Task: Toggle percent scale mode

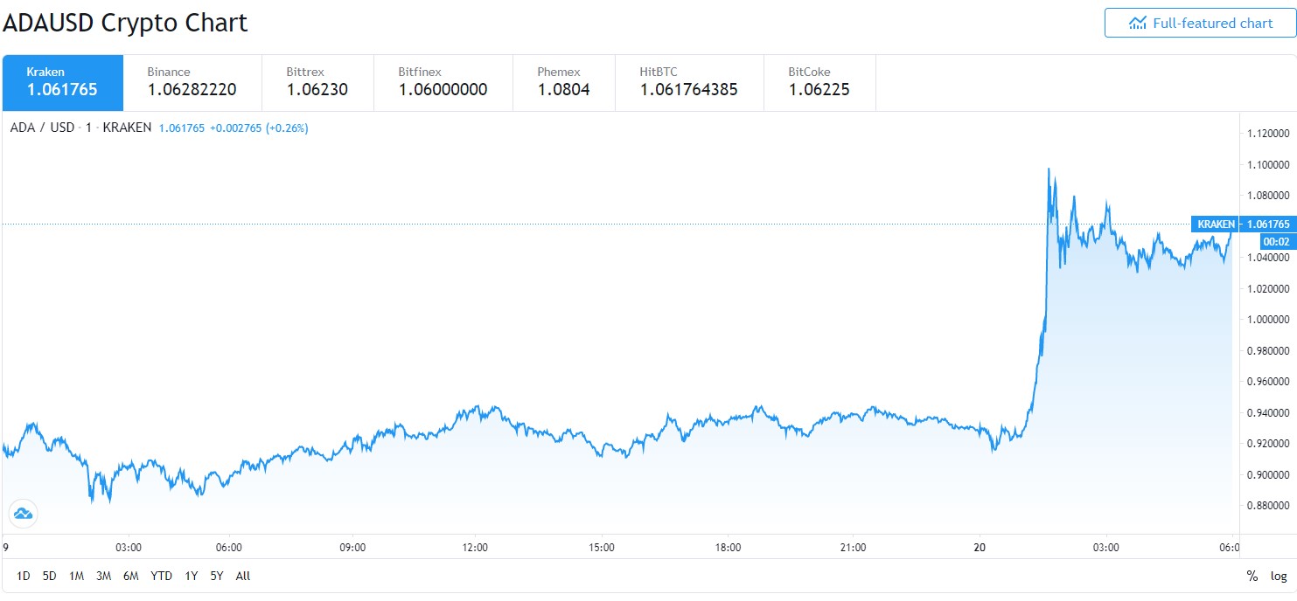Action: (x=1252, y=576)
